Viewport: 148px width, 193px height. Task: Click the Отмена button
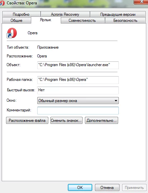[x=107, y=187]
